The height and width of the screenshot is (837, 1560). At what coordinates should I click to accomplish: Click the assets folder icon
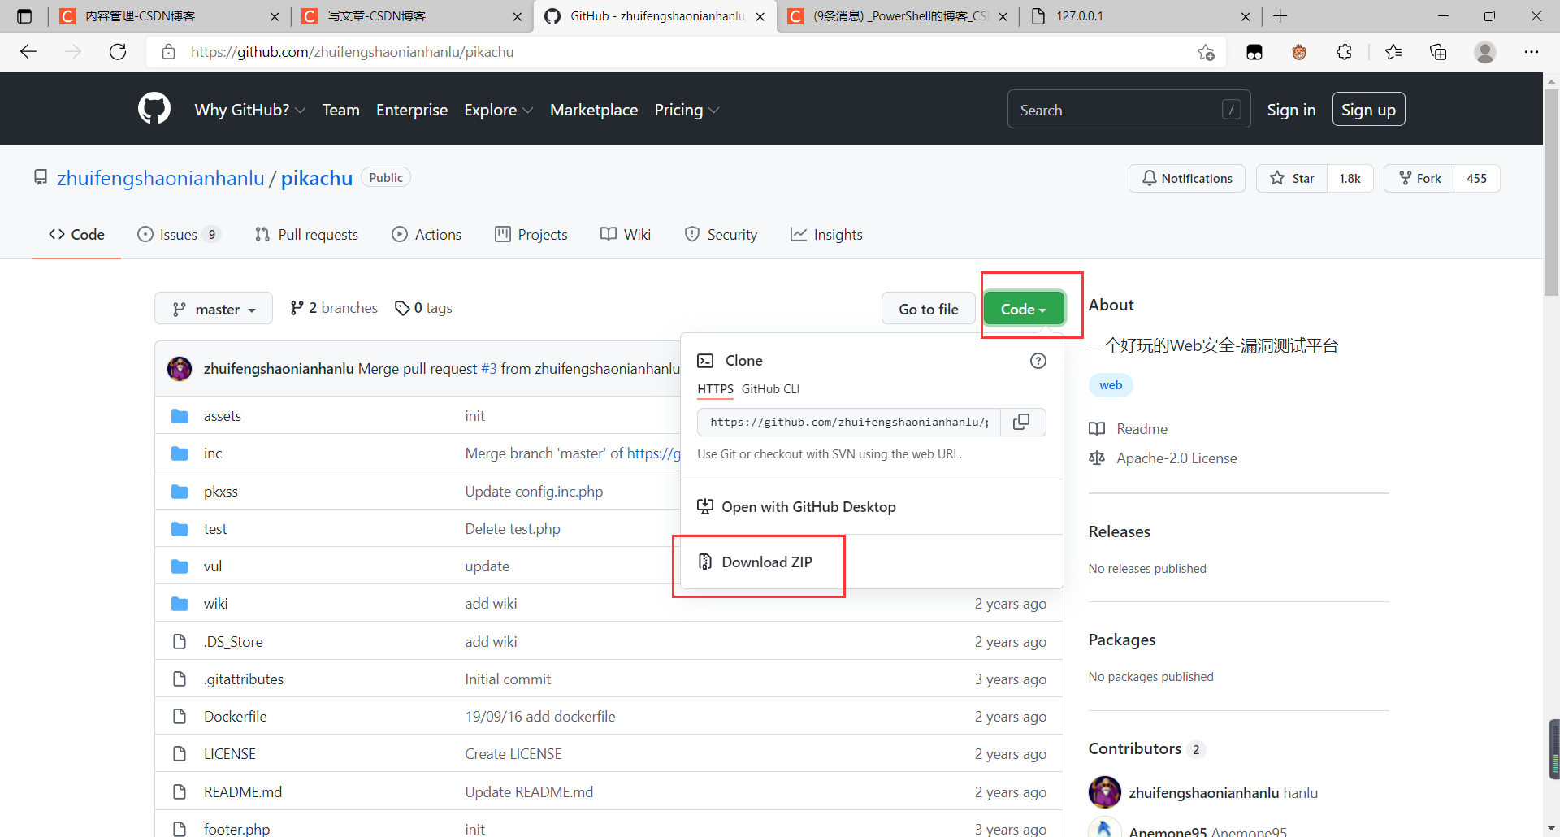coord(180,416)
